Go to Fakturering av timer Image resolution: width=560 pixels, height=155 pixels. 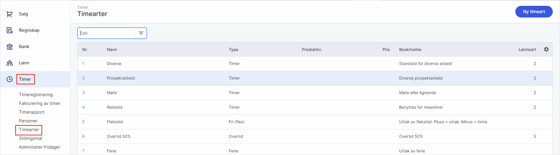pos(40,103)
